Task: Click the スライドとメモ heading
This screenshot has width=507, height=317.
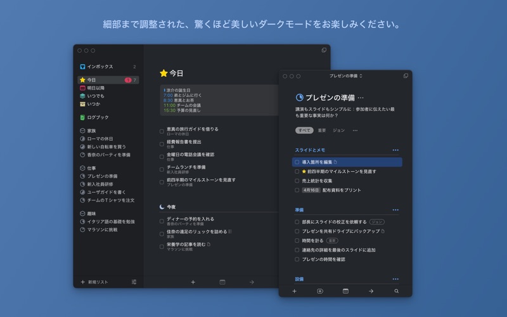Action: coord(310,150)
